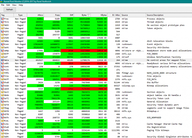Click the VoSm tag row icon
Viewport: 192px width, 138px height.
(x=2, y=86)
